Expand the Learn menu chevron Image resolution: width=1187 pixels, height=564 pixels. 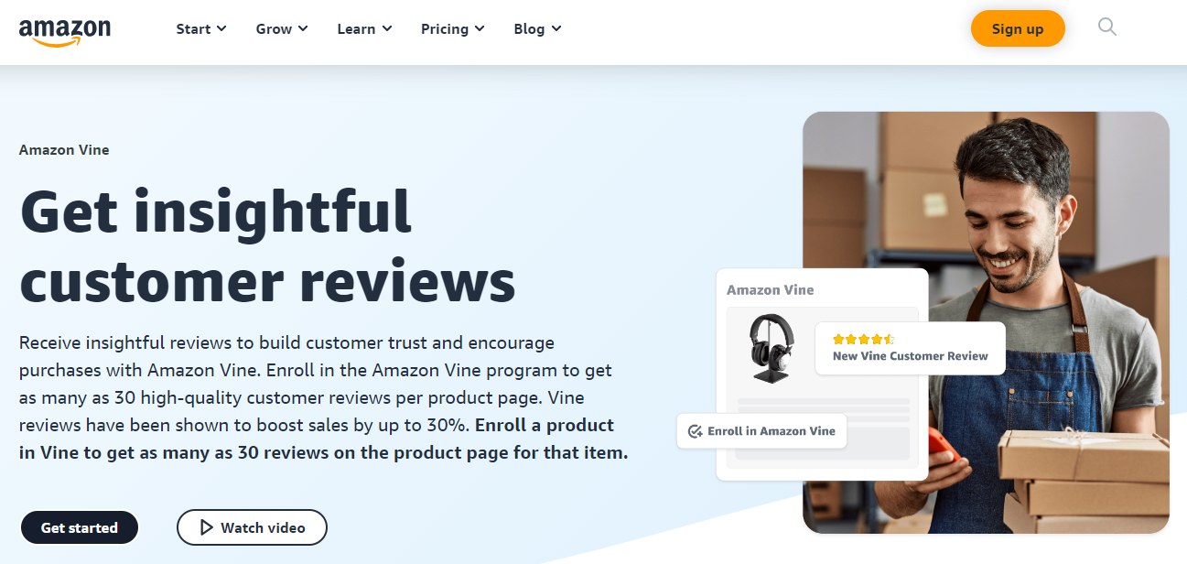click(387, 29)
